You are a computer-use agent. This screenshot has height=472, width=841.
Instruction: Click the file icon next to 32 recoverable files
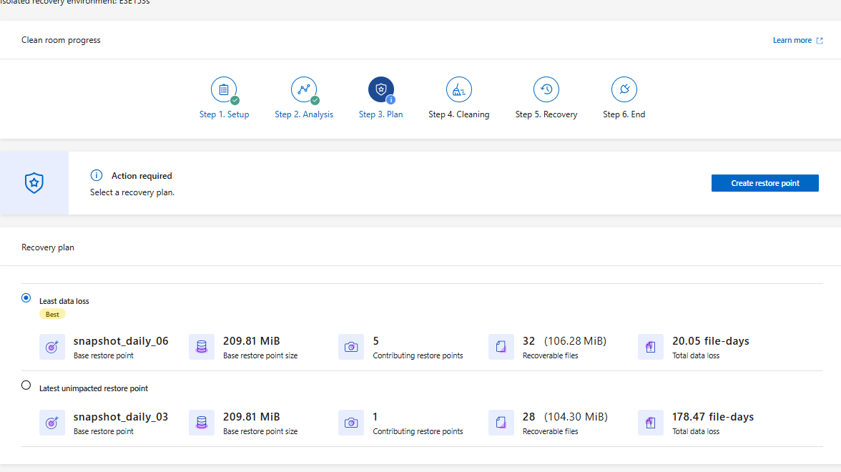coord(501,346)
